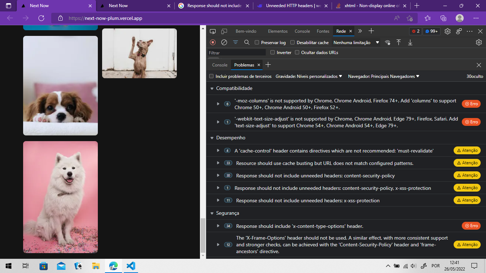This screenshot has width=486, height=273.
Task: Open Collections icon in Edge toolbar
Action: [x=443, y=18]
